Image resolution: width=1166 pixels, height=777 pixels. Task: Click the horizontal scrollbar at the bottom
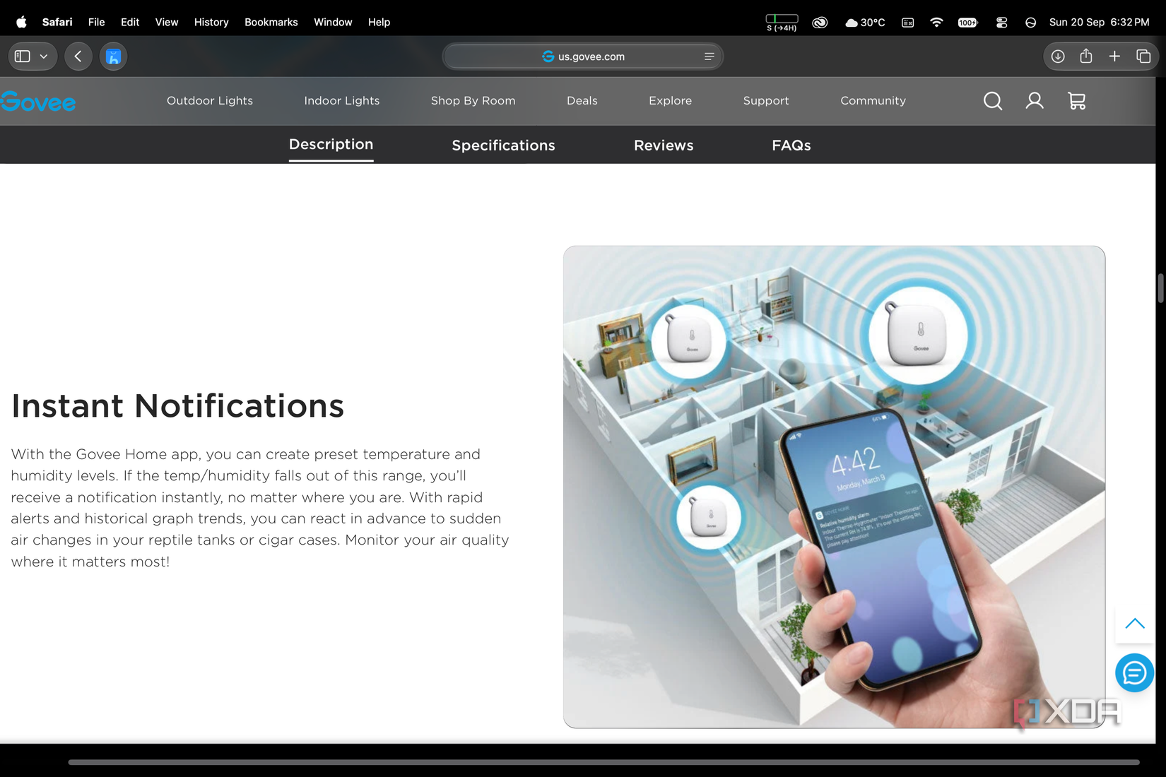(x=604, y=762)
